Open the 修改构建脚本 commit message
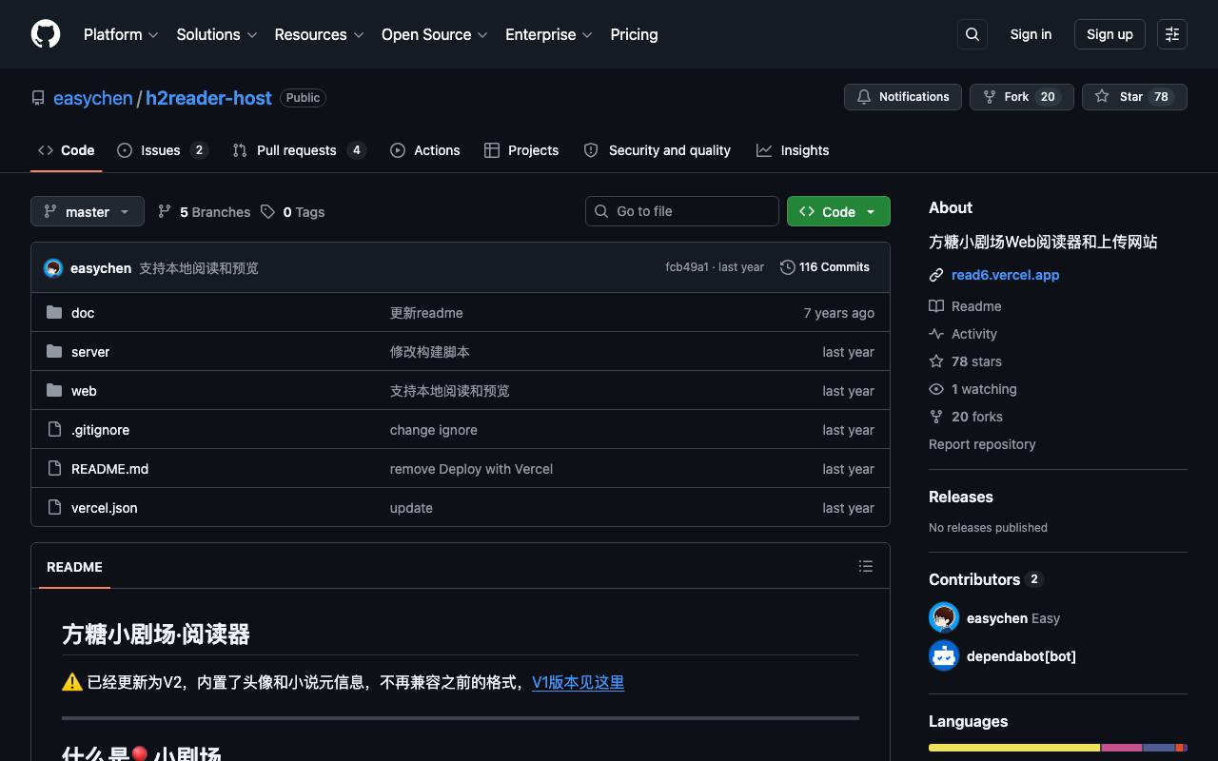 [x=430, y=352]
